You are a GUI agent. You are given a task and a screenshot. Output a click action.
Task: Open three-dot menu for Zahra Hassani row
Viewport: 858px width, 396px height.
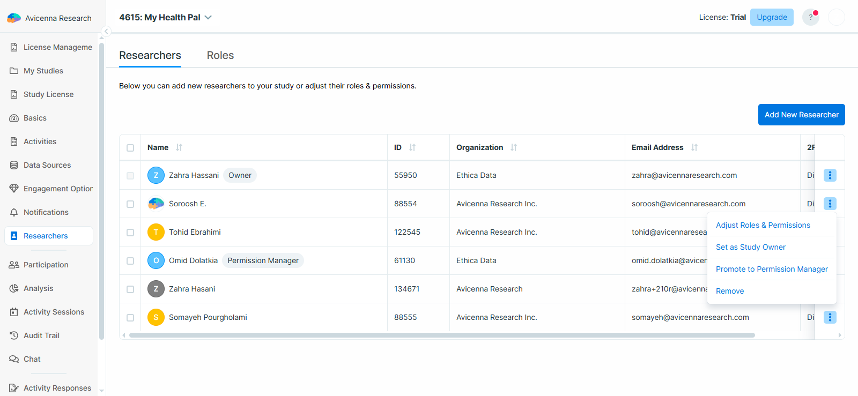[830, 175]
